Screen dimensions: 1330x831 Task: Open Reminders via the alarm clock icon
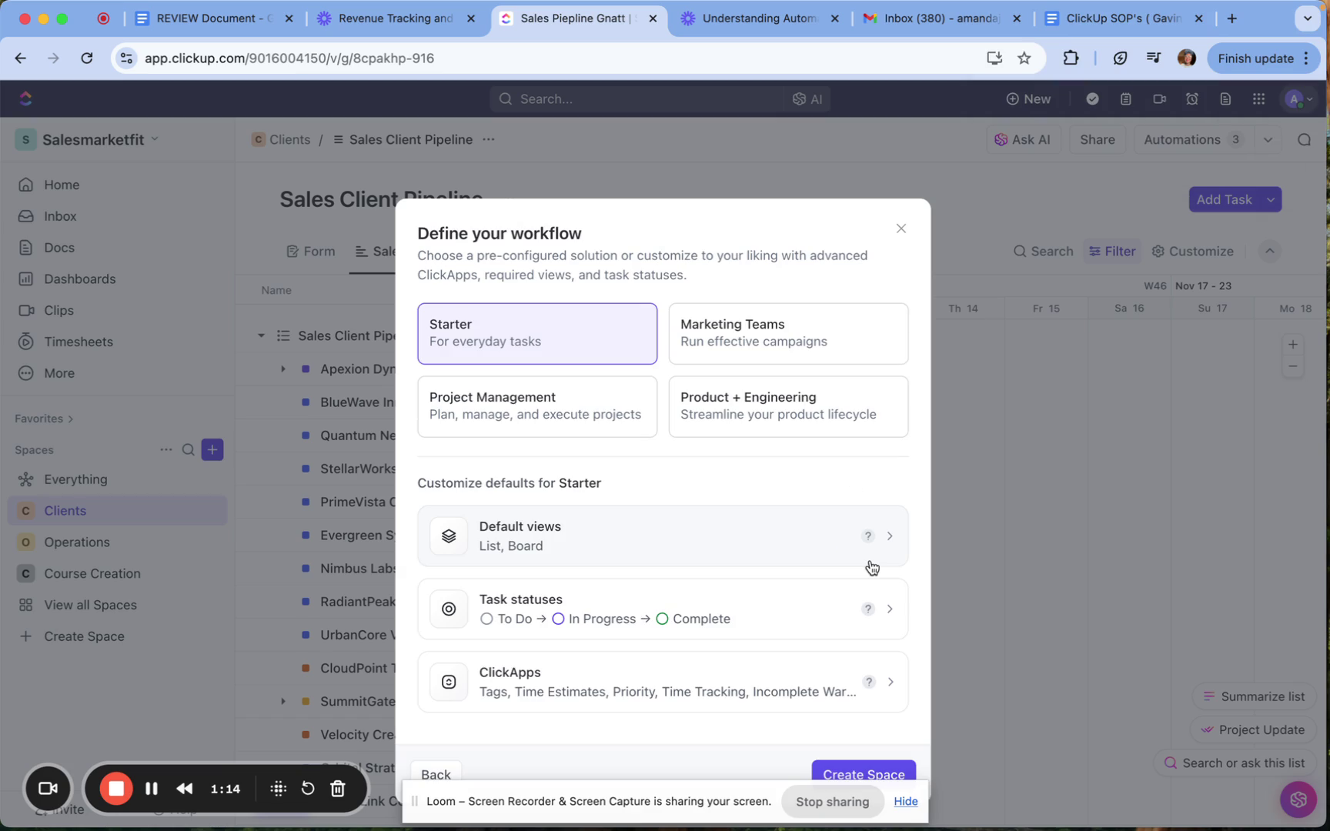click(1192, 98)
